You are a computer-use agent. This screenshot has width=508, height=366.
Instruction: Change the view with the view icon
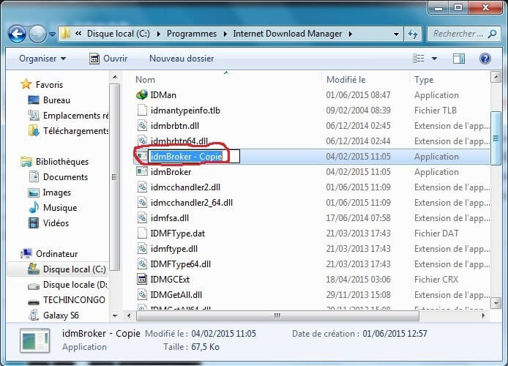[418, 59]
